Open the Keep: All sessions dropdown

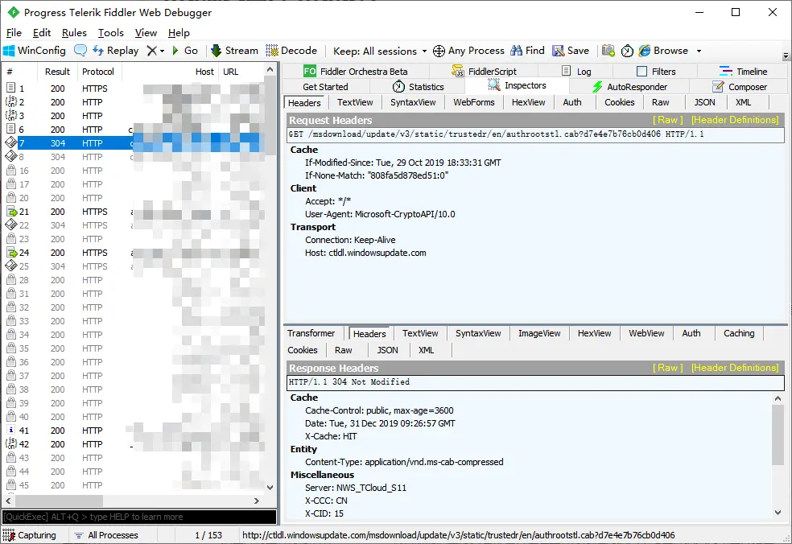[380, 51]
